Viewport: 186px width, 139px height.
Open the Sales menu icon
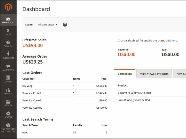click(x=8, y=31)
